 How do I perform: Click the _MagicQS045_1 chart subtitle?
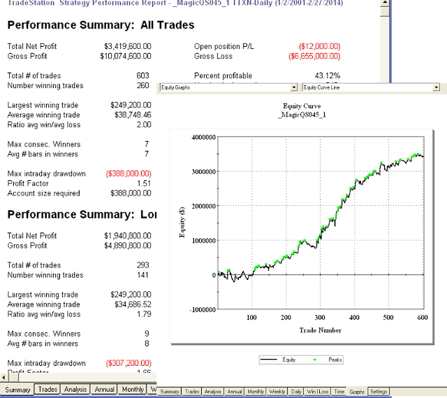click(x=302, y=115)
